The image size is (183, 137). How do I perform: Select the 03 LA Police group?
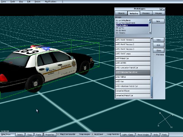[x=132, y=25]
